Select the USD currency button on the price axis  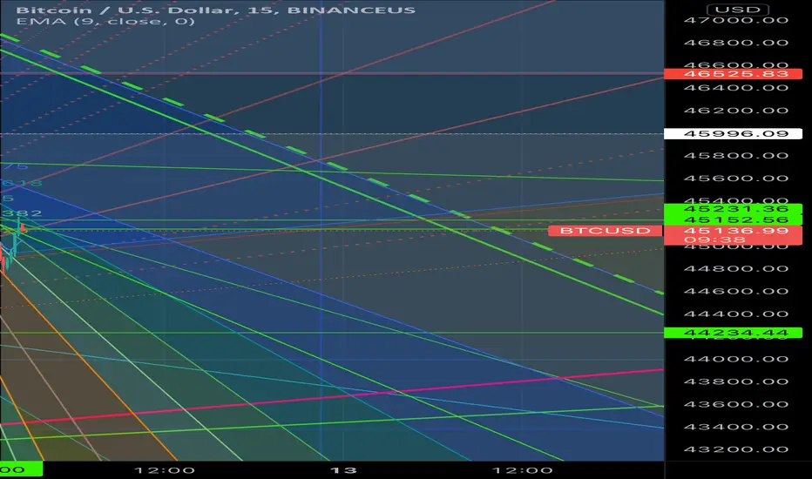(x=738, y=10)
